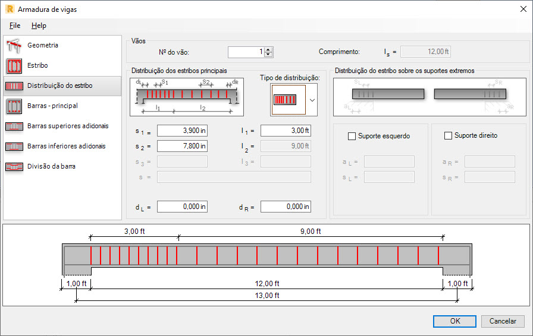Decrease the Nº do vão spinner value
Image resolution: width=533 pixels, height=336 pixels.
point(268,54)
